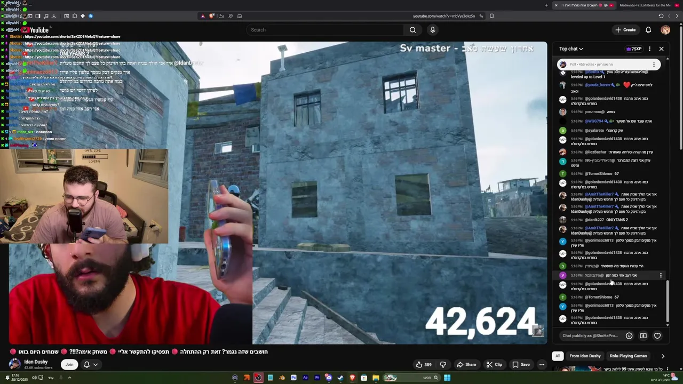The height and width of the screenshot is (384, 683).
Task: Click the YouTube logo home link
Action: [x=35, y=30]
